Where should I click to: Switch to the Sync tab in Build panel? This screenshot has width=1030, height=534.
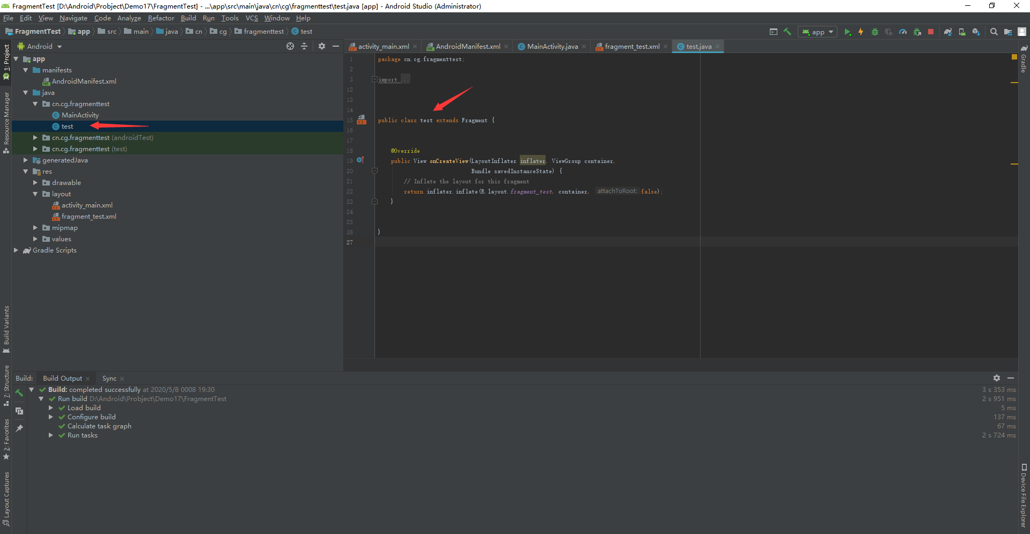coord(109,379)
